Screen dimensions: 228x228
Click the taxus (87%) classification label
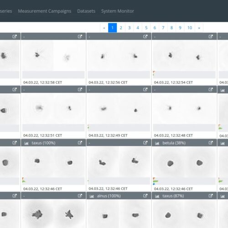click(x=173, y=196)
